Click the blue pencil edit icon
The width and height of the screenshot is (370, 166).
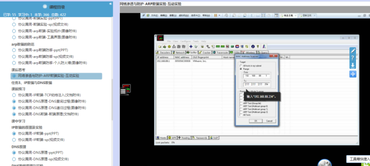[x=353, y=50]
